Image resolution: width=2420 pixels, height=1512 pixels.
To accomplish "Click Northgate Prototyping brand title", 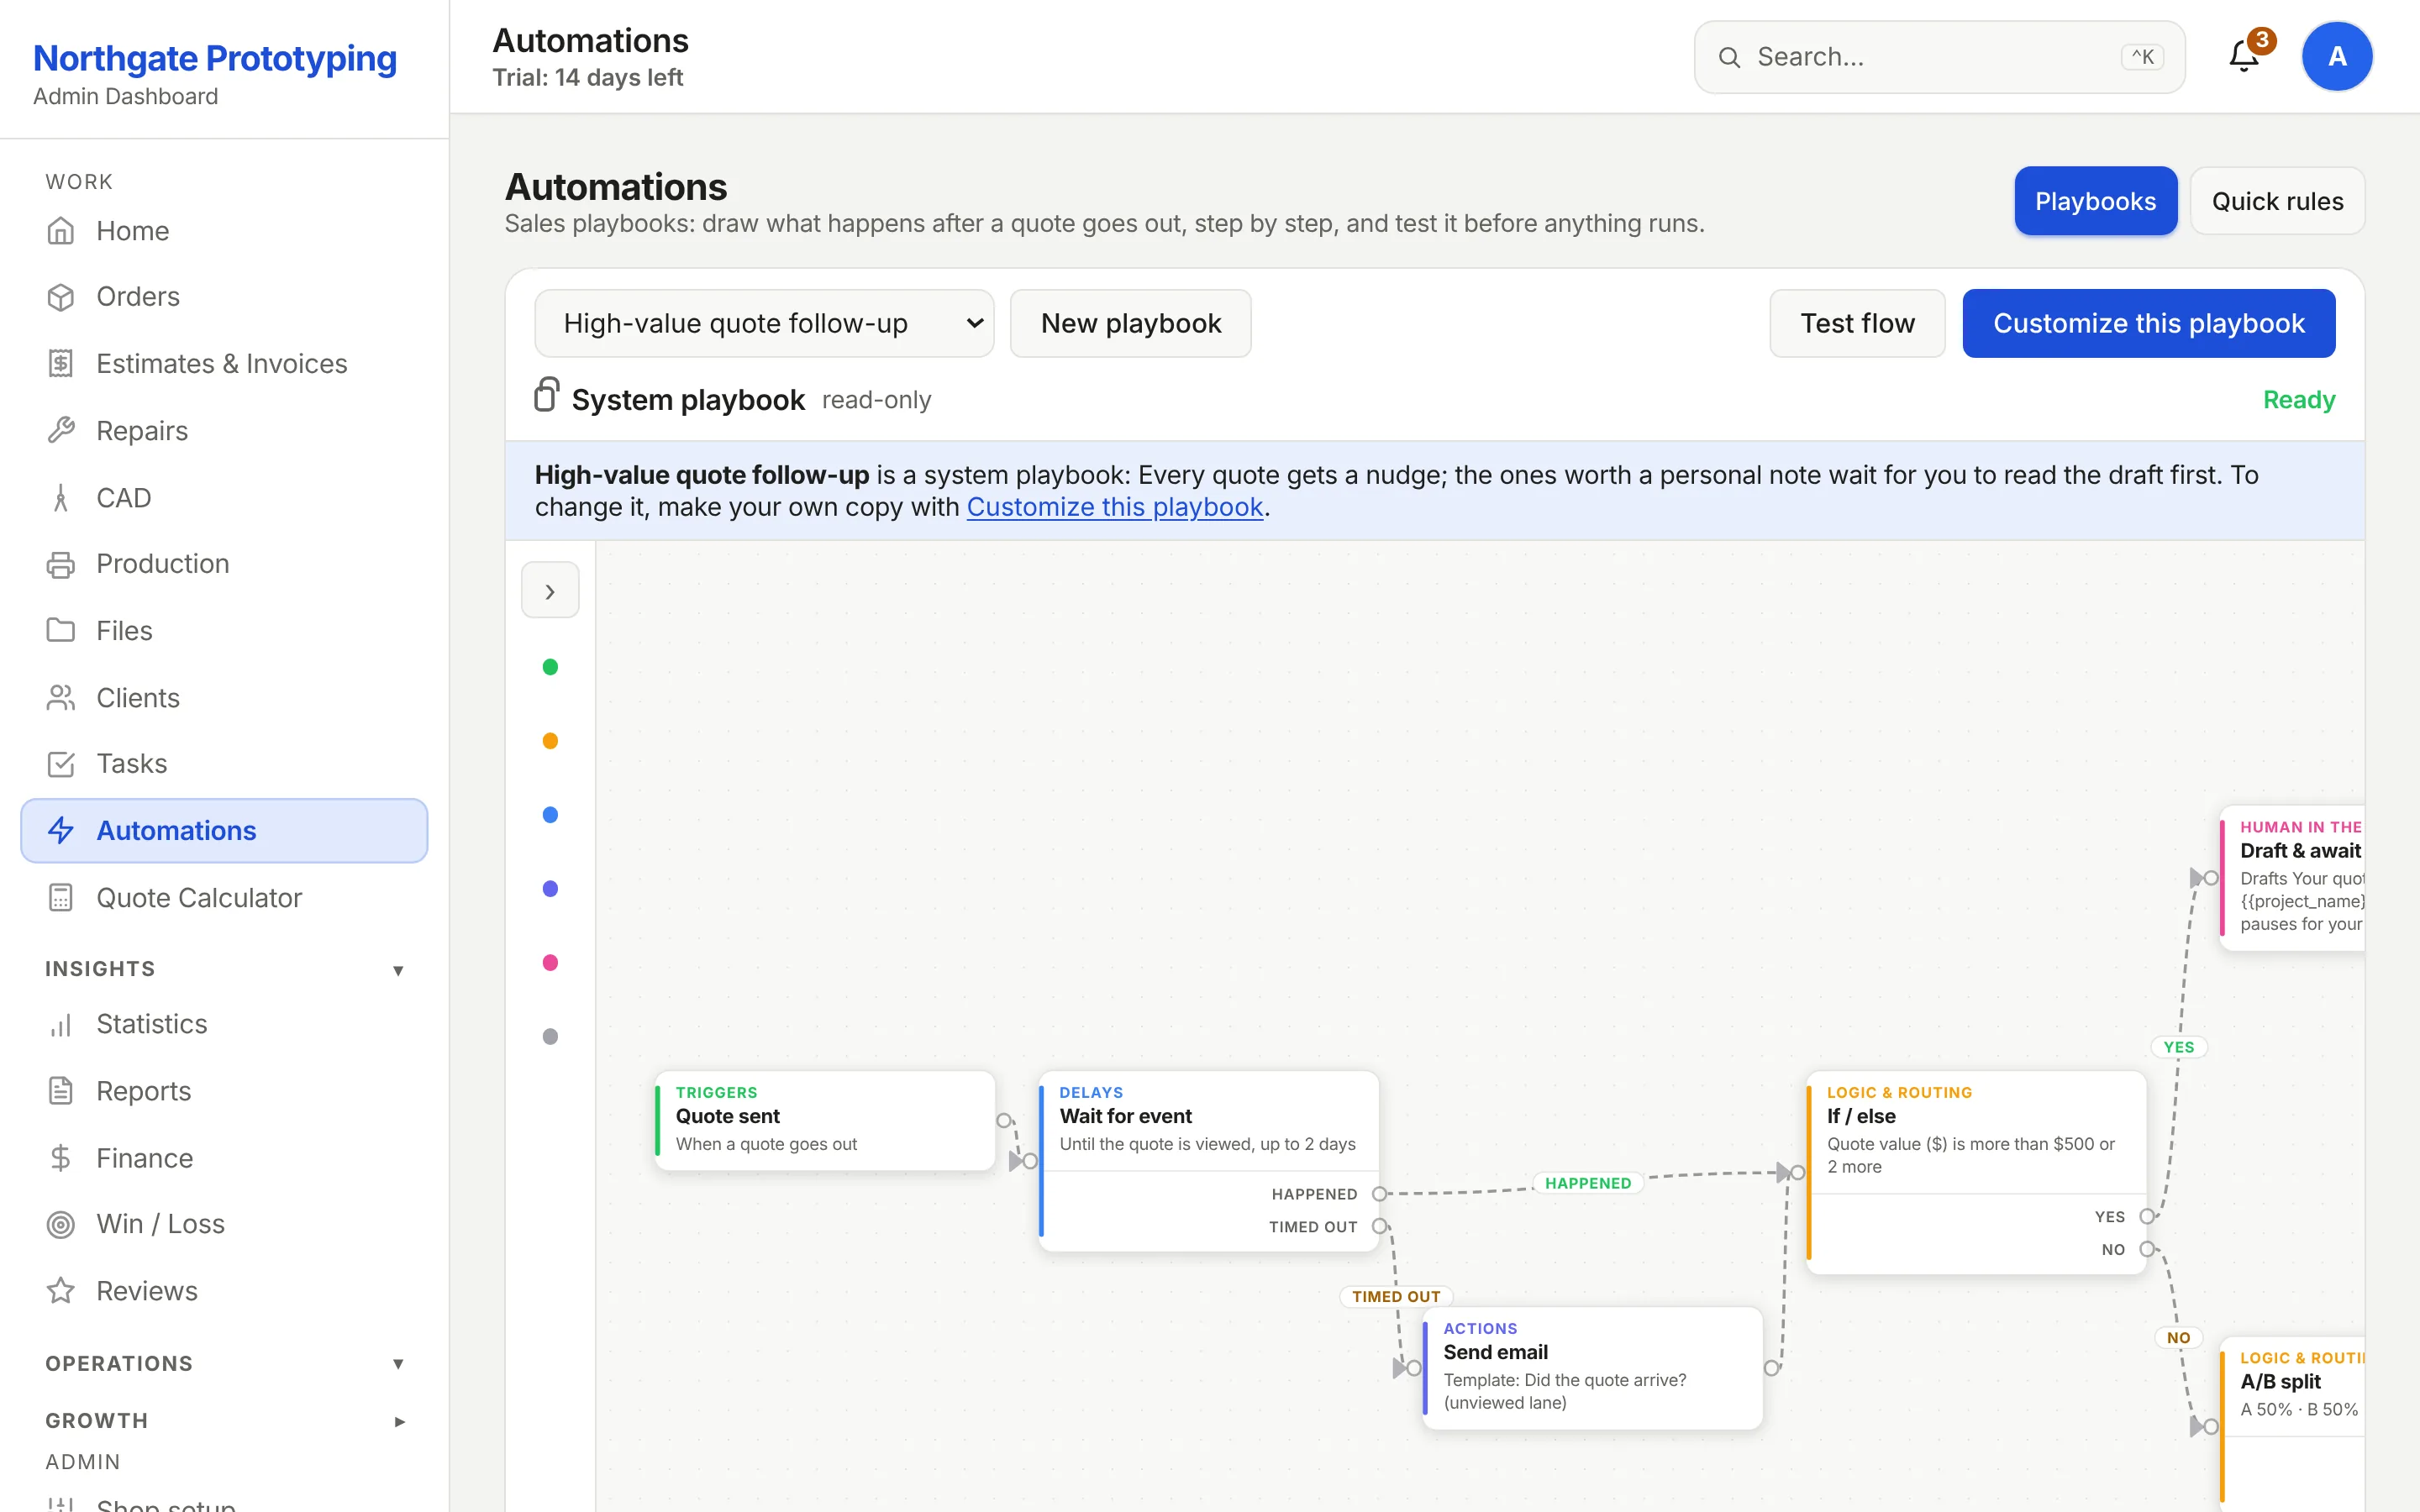I will pyautogui.click(x=215, y=58).
